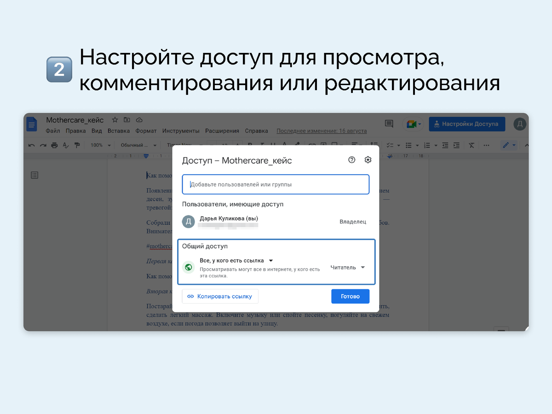552x414 pixels.
Task: Click the Дарья Куликова (вы) name
Action: pos(229,218)
